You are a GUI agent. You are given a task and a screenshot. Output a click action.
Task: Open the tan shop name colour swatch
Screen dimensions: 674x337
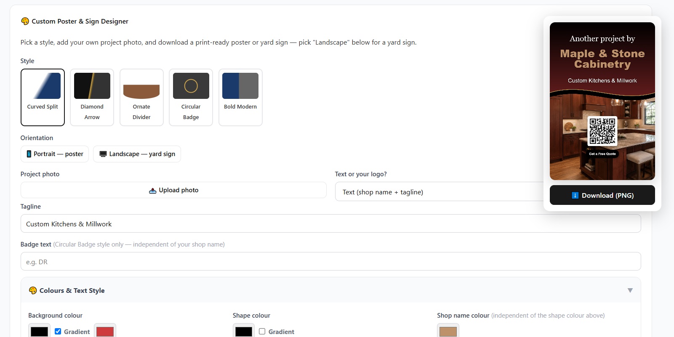pos(448,331)
